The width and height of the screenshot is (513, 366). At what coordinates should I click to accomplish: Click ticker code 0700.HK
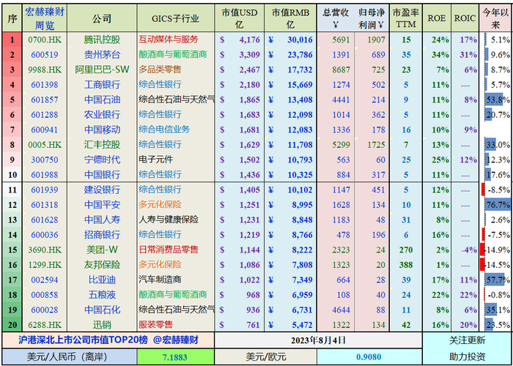[x=45, y=40]
